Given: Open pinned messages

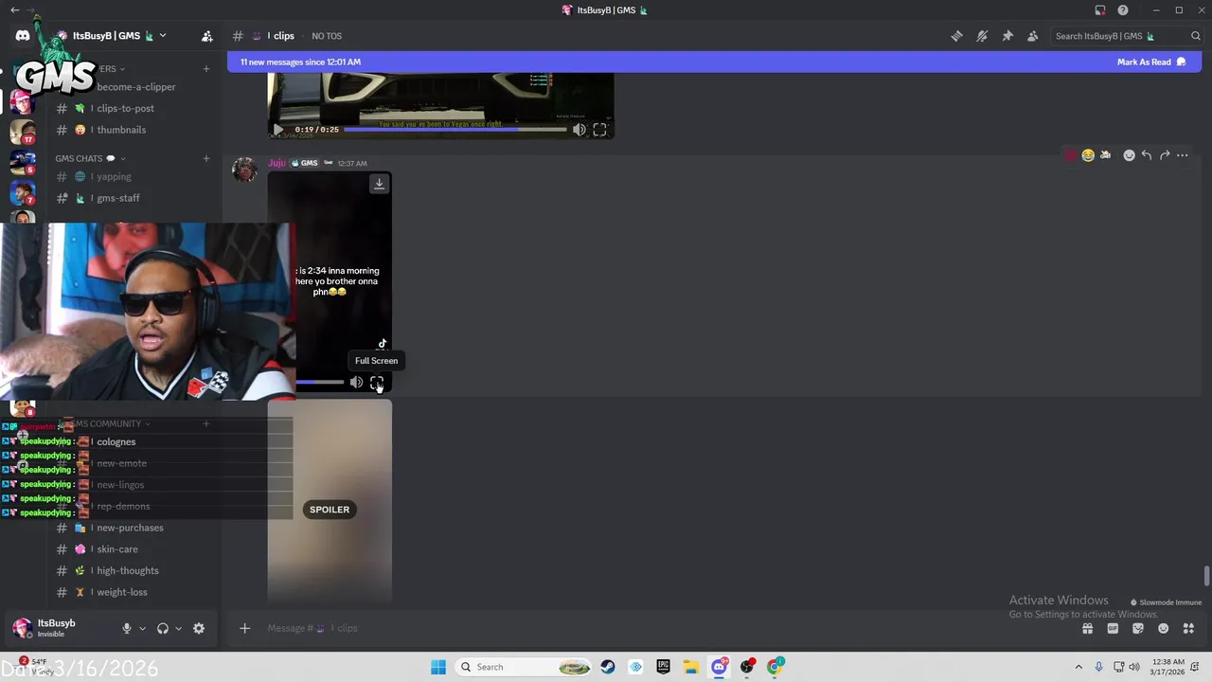Looking at the screenshot, I should click(x=1007, y=36).
